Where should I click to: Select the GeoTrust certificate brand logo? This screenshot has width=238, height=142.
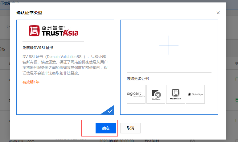[156, 94]
